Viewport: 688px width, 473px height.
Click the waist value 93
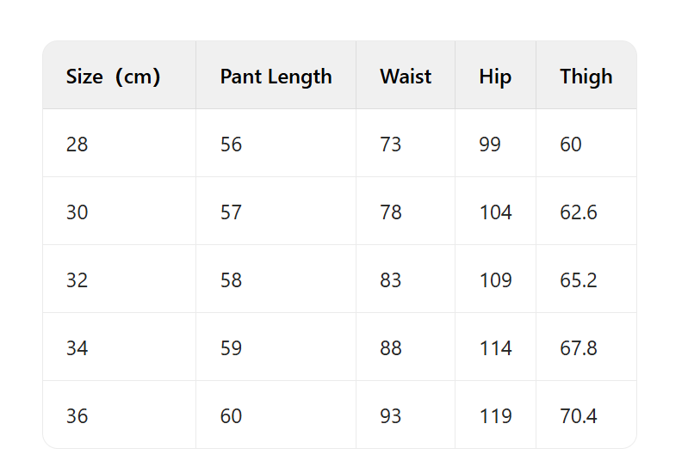[391, 416]
